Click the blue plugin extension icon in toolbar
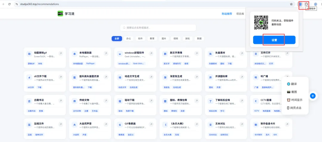Viewport: 322px width, 142px height. [301, 4]
